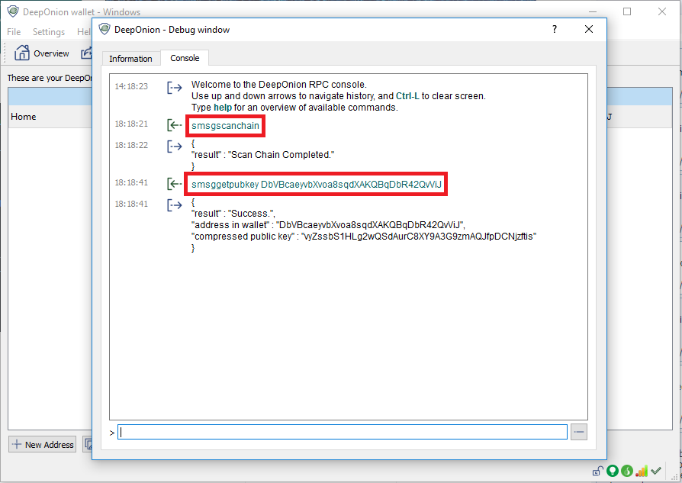Viewport: 682px width, 483px height.
Task: Click the Overview house icon in main toolbar
Action: (x=22, y=53)
